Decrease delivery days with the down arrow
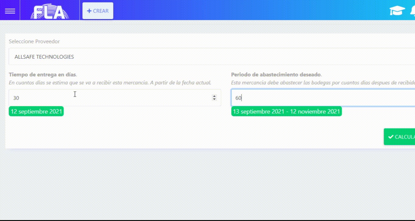Viewport: 415px width, 221px height. pos(214,99)
